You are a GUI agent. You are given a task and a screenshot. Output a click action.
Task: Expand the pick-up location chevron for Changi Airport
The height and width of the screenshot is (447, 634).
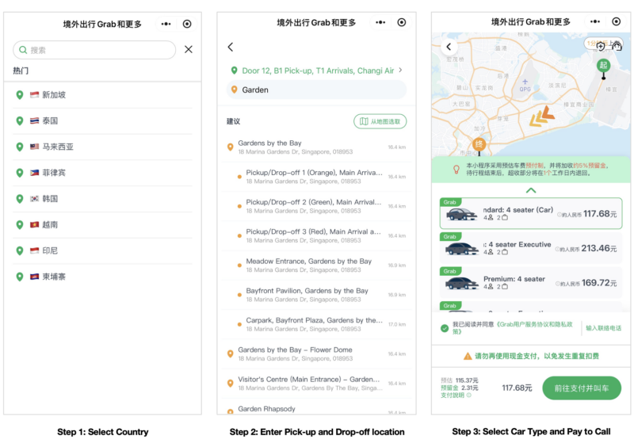pyautogui.click(x=400, y=70)
